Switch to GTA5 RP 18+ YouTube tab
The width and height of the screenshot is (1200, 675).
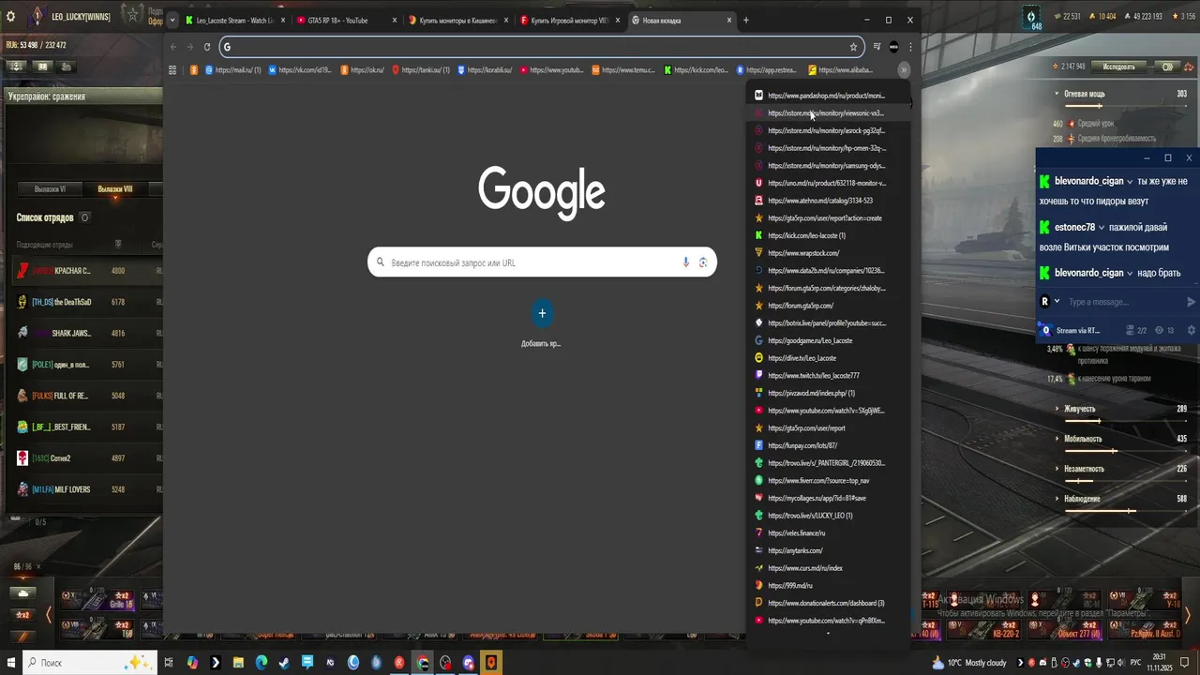coord(345,20)
